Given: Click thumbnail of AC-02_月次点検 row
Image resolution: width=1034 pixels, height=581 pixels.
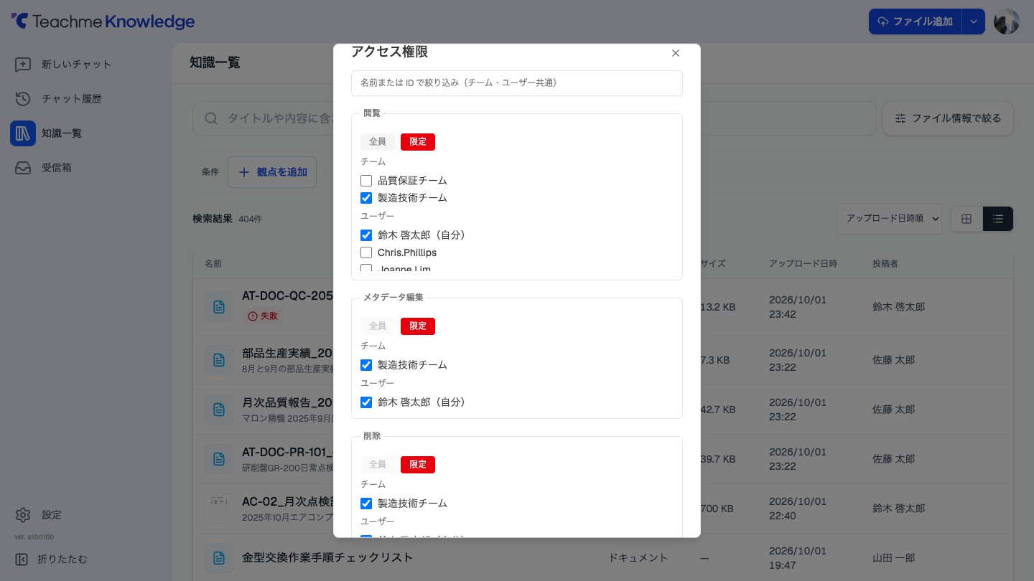Looking at the screenshot, I should tap(219, 509).
